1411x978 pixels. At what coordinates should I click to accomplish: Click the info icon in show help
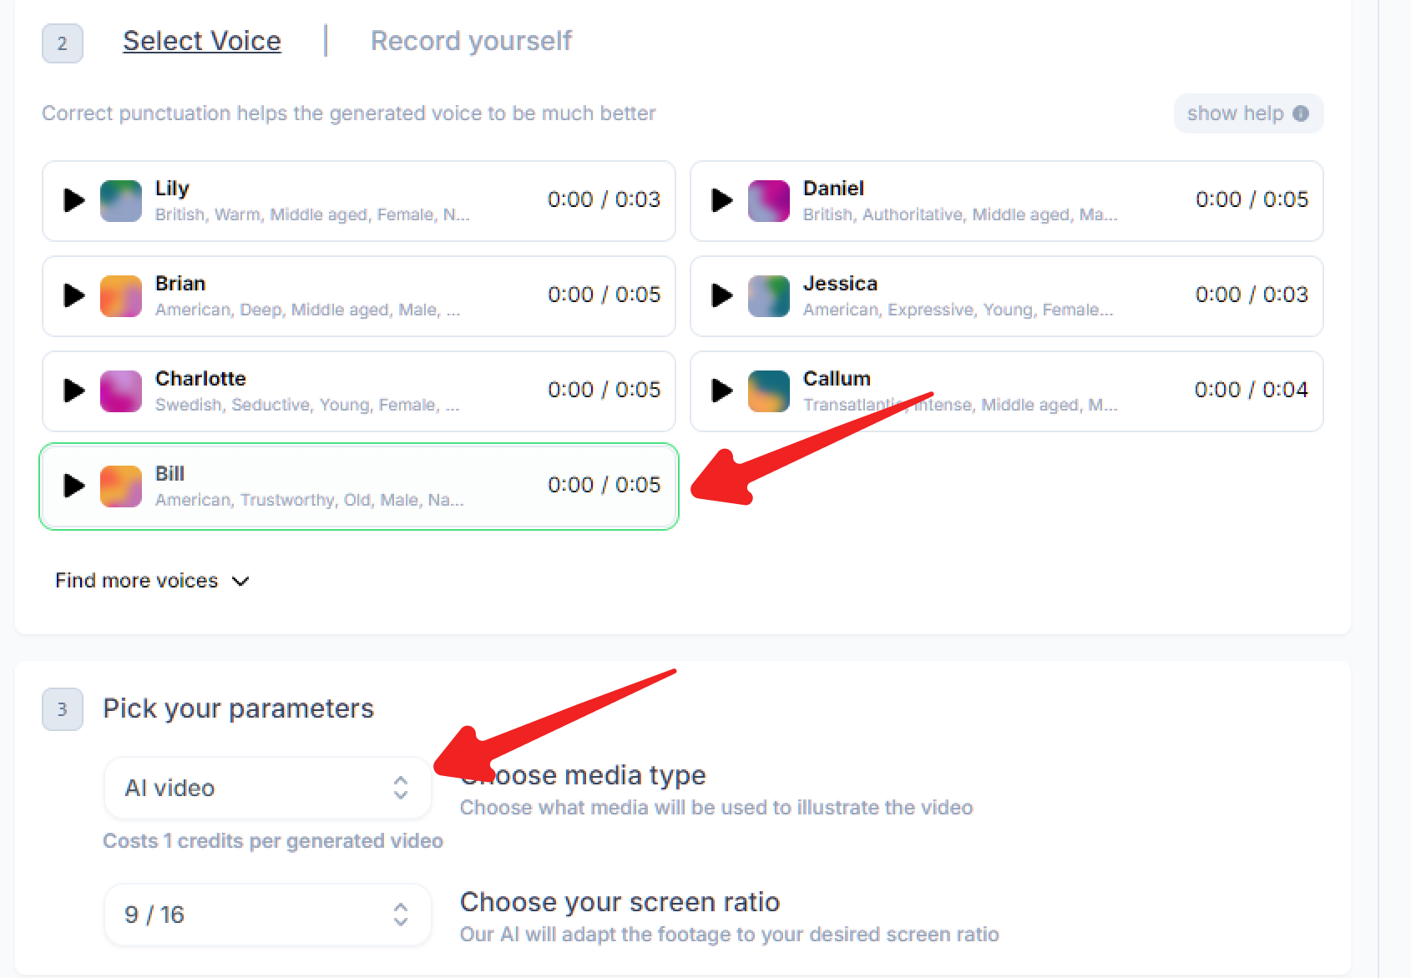point(1301,113)
